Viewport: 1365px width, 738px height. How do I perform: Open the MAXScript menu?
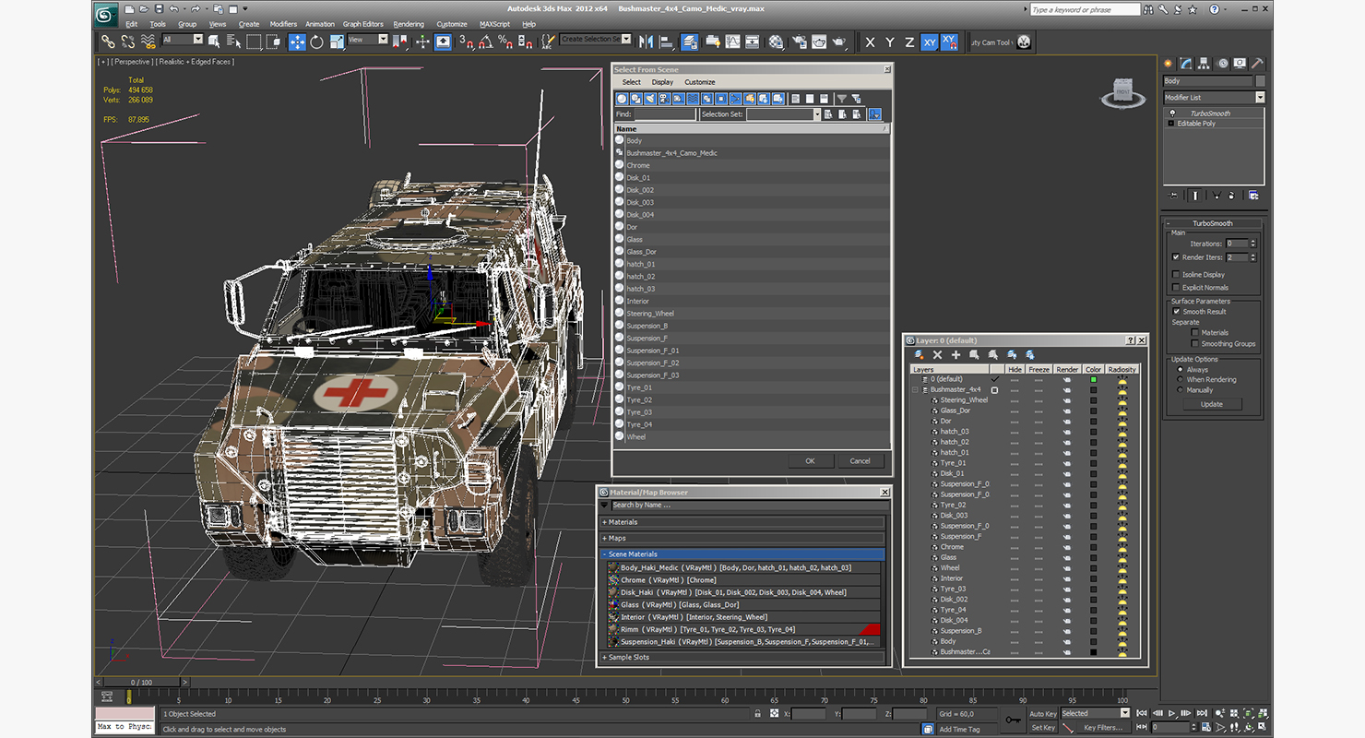(x=494, y=24)
